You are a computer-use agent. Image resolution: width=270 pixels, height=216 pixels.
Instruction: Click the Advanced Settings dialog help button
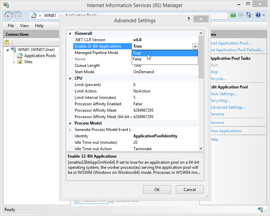pos(189,19)
